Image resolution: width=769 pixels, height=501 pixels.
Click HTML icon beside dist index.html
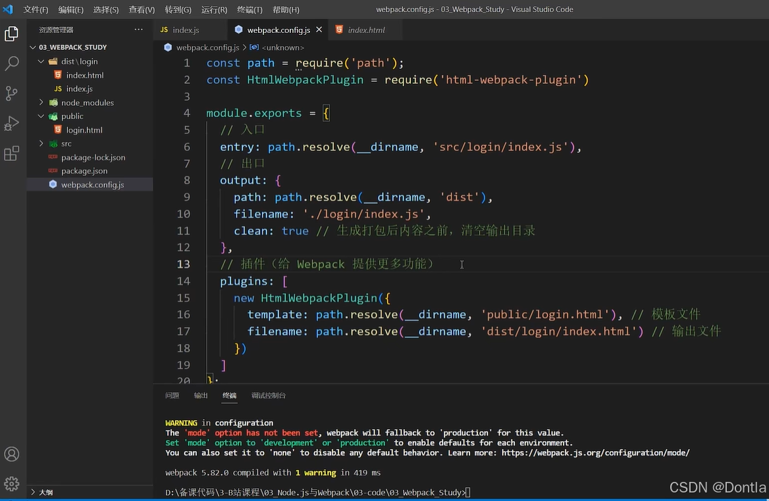[x=58, y=75]
